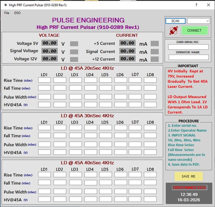Select 30nSec HV@45A field for LD4

[91, 152]
